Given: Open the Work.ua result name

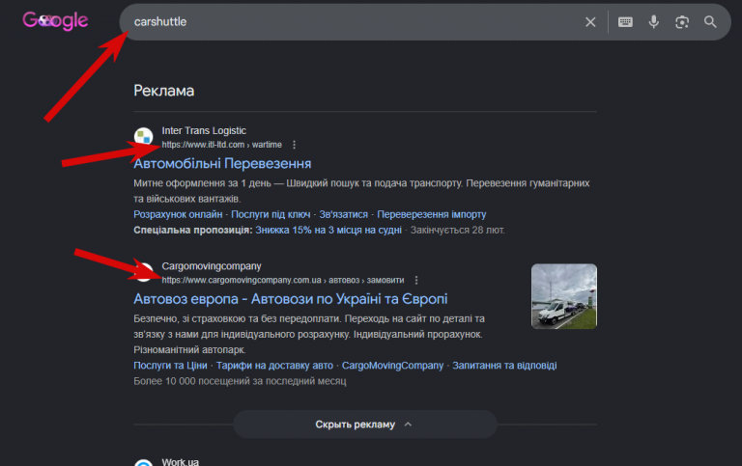Looking at the screenshot, I should pyautogui.click(x=181, y=462).
